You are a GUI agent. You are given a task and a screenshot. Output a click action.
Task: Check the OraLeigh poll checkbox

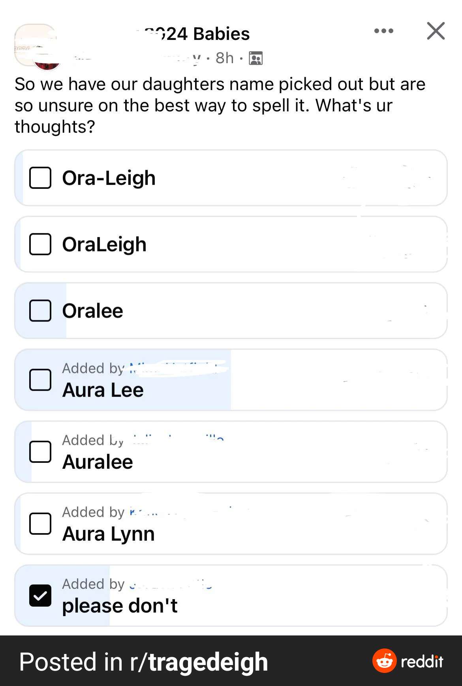tap(40, 244)
